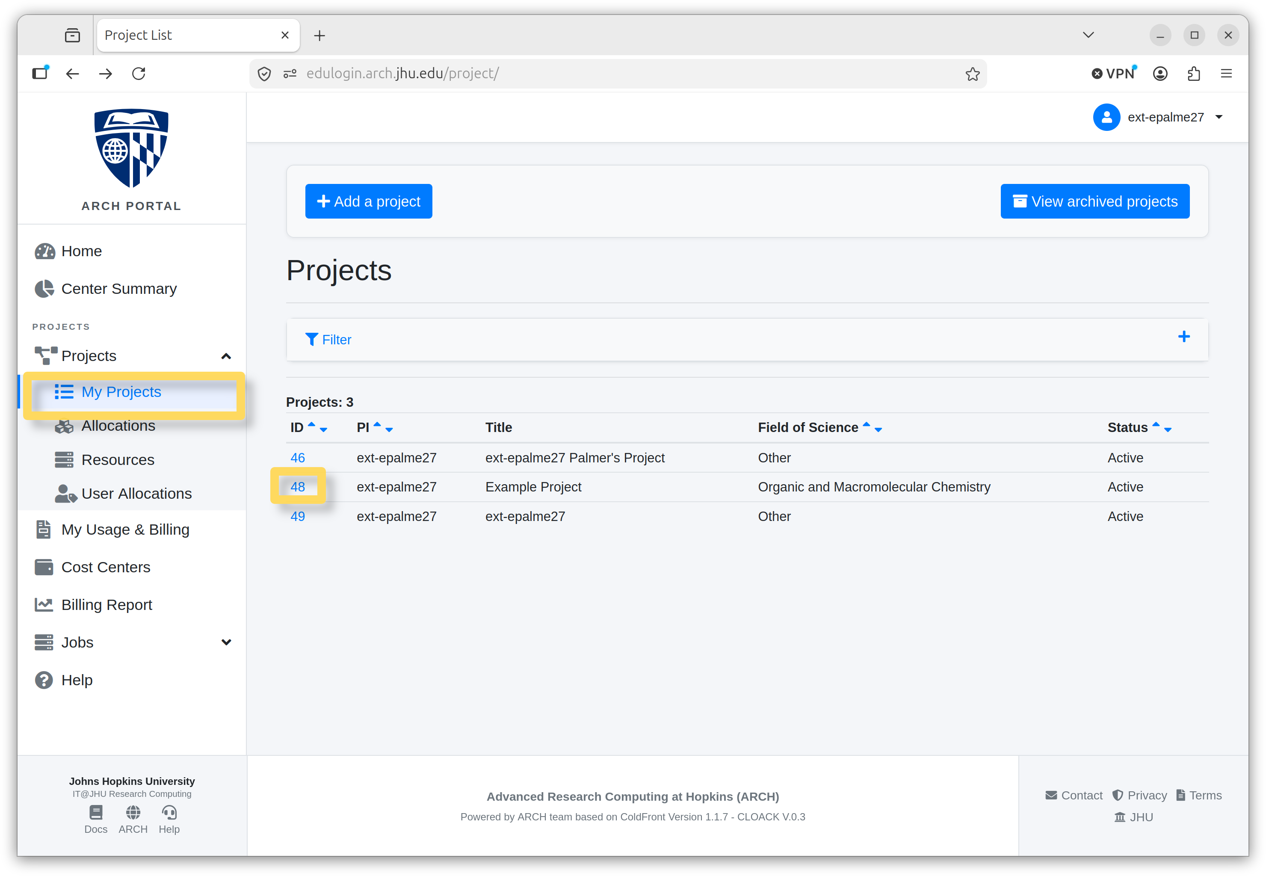Reload the page
The height and width of the screenshot is (876, 1266).
(x=139, y=74)
